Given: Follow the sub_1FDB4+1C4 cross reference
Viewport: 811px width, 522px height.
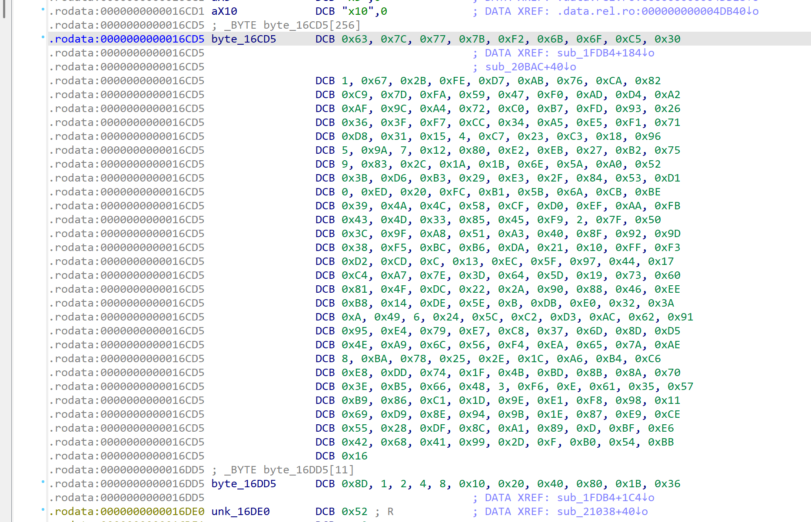Looking at the screenshot, I should [606, 498].
